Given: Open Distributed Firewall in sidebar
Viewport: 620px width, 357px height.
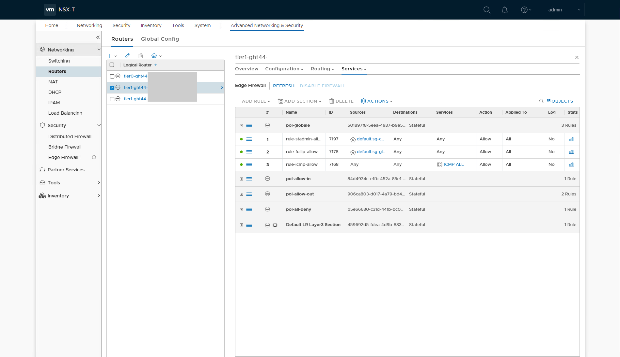Looking at the screenshot, I should (x=70, y=136).
